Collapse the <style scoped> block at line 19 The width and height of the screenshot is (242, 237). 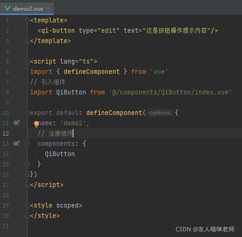27,206
